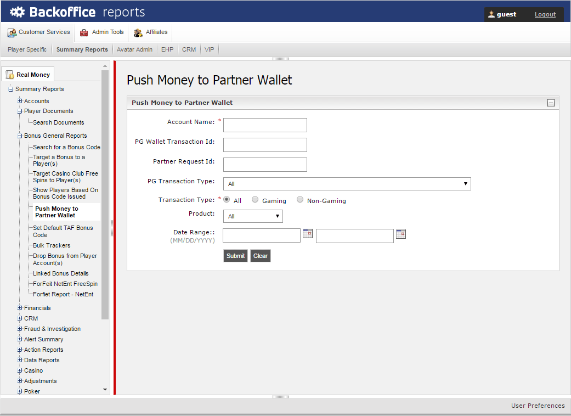
Task: Select the Gaming radio button
Action: 255,200
